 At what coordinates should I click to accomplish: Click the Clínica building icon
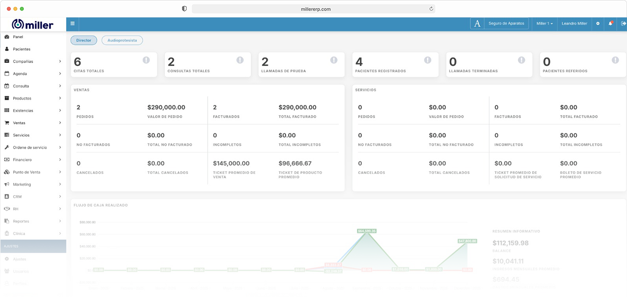pyautogui.click(x=7, y=233)
